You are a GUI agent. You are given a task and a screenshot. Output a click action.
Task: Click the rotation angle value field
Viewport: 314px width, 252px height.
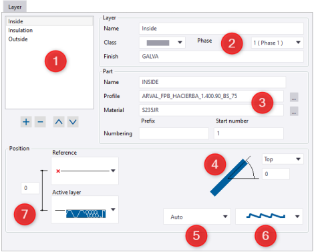276,174
